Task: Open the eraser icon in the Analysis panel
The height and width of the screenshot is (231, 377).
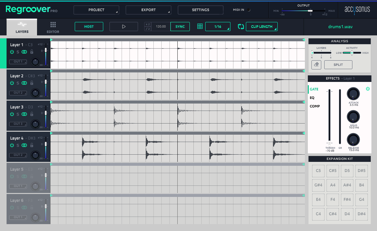Action: (316, 65)
